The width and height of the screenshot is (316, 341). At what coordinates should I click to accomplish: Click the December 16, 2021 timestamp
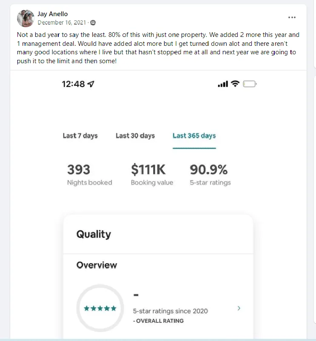pos(62,22)
